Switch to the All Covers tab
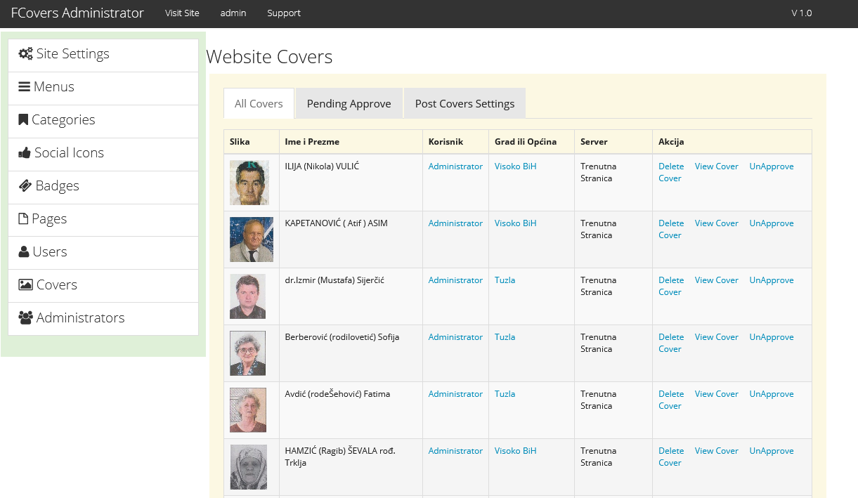The height and width of the screenshot is (498, 858). [259, 103]
